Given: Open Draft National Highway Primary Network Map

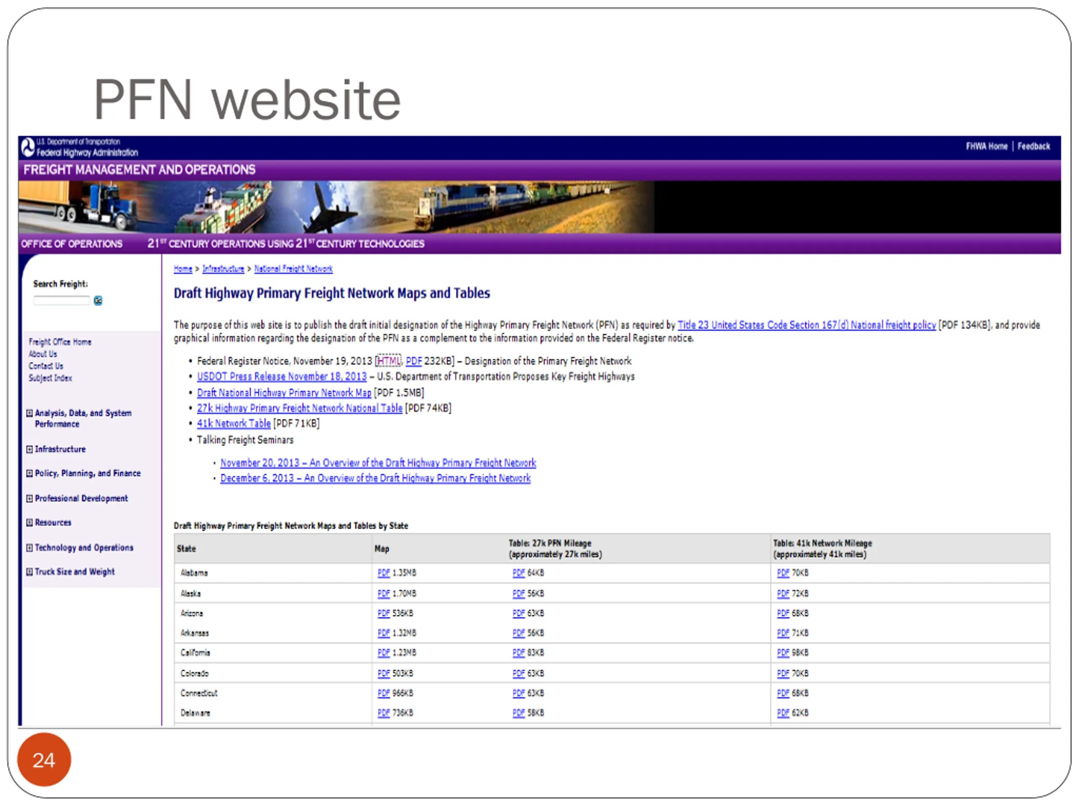Looking at the screenshot, I should [x=284, y=393].
